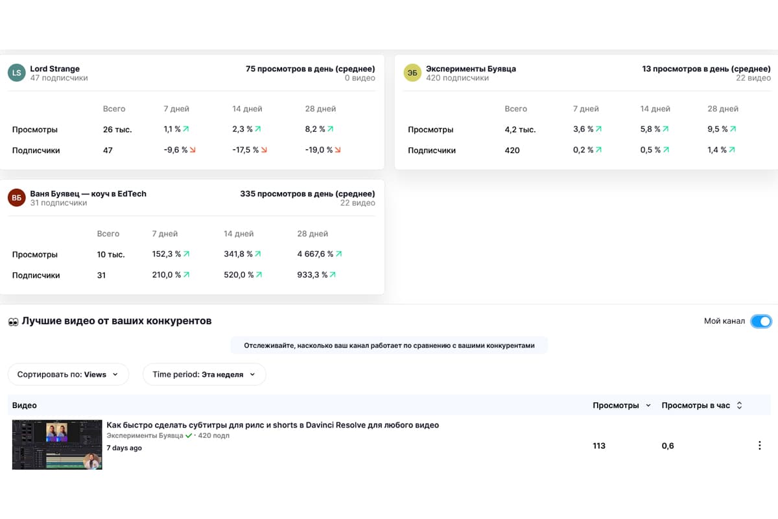
Task: Open the Ваня Буявец — коуч в EdTech channel
Action: tap(88, 193)
